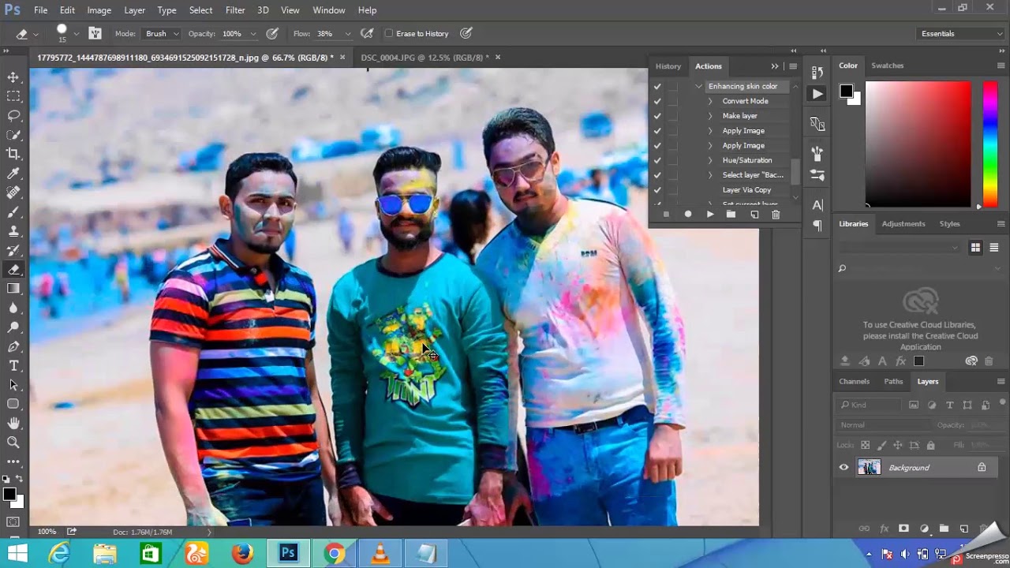Collapse the Enhancing skin color action

pyautogui.click(x=698, y=86)
